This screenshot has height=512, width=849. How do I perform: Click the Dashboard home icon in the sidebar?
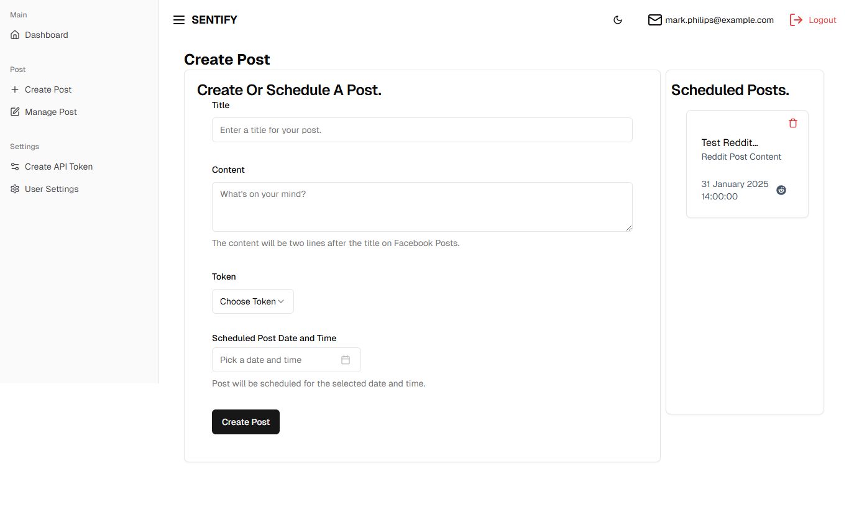click(15, 35)
